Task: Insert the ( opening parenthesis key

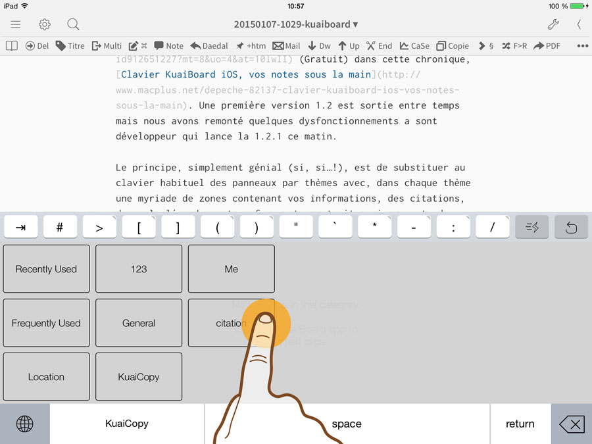Action: point(217,227)
